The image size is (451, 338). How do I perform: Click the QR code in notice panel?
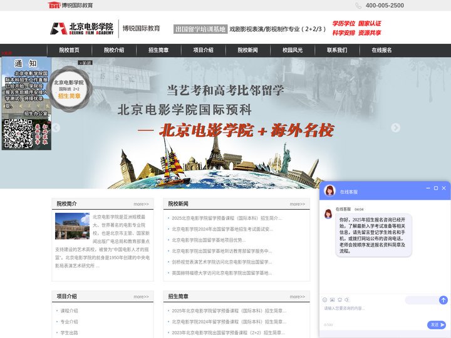click(18, 134)
